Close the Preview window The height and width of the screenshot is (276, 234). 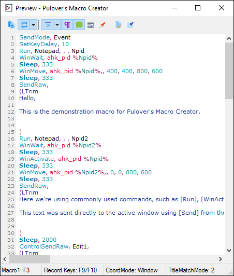(x=222, y=8)
